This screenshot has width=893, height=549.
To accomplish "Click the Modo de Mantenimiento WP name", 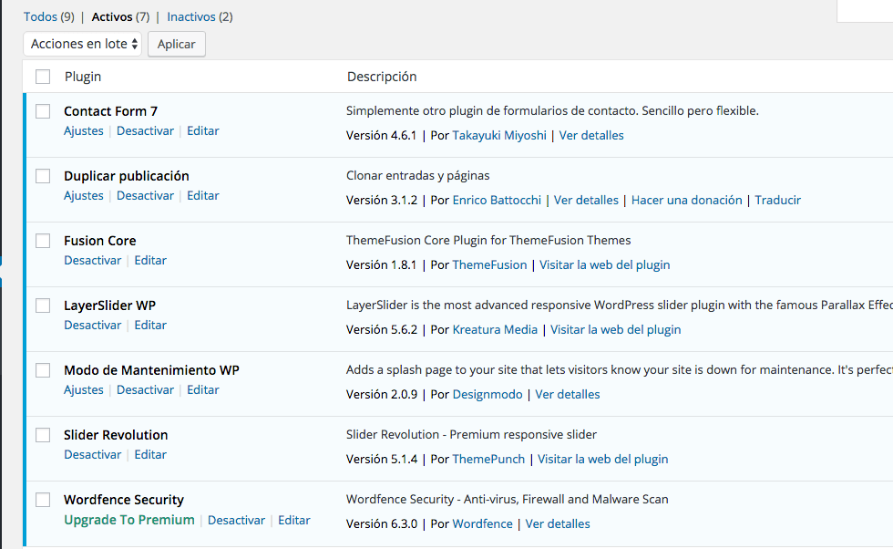I will (x=151, y=370).
